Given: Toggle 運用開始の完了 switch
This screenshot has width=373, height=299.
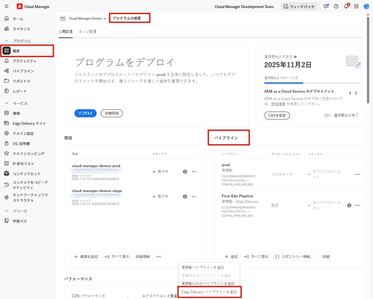Looking at the screenshot, I should [x=328, y=115].
